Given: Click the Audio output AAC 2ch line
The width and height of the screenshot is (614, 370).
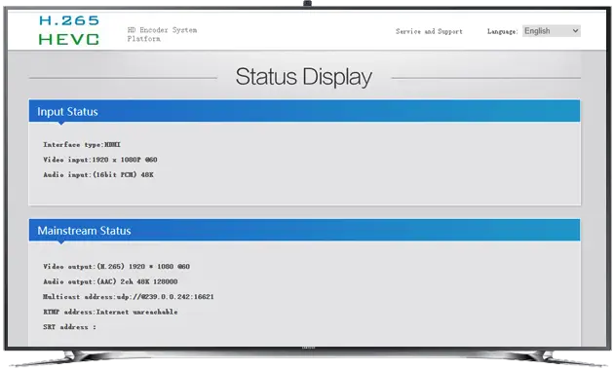Looking at the screenshot, I should pos(110,281).
